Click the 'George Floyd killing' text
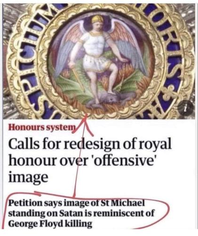Image resolution: width=198 pixels, height=236 pixels. pyautogui.click(x=50, y=223)
